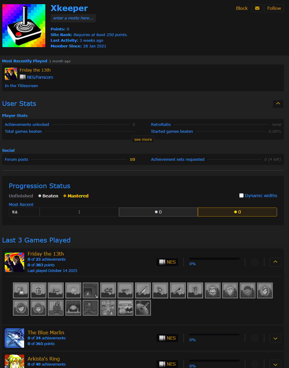Click Friday the 13th progress bar
289x368 pixels.
tap(214, 259)
